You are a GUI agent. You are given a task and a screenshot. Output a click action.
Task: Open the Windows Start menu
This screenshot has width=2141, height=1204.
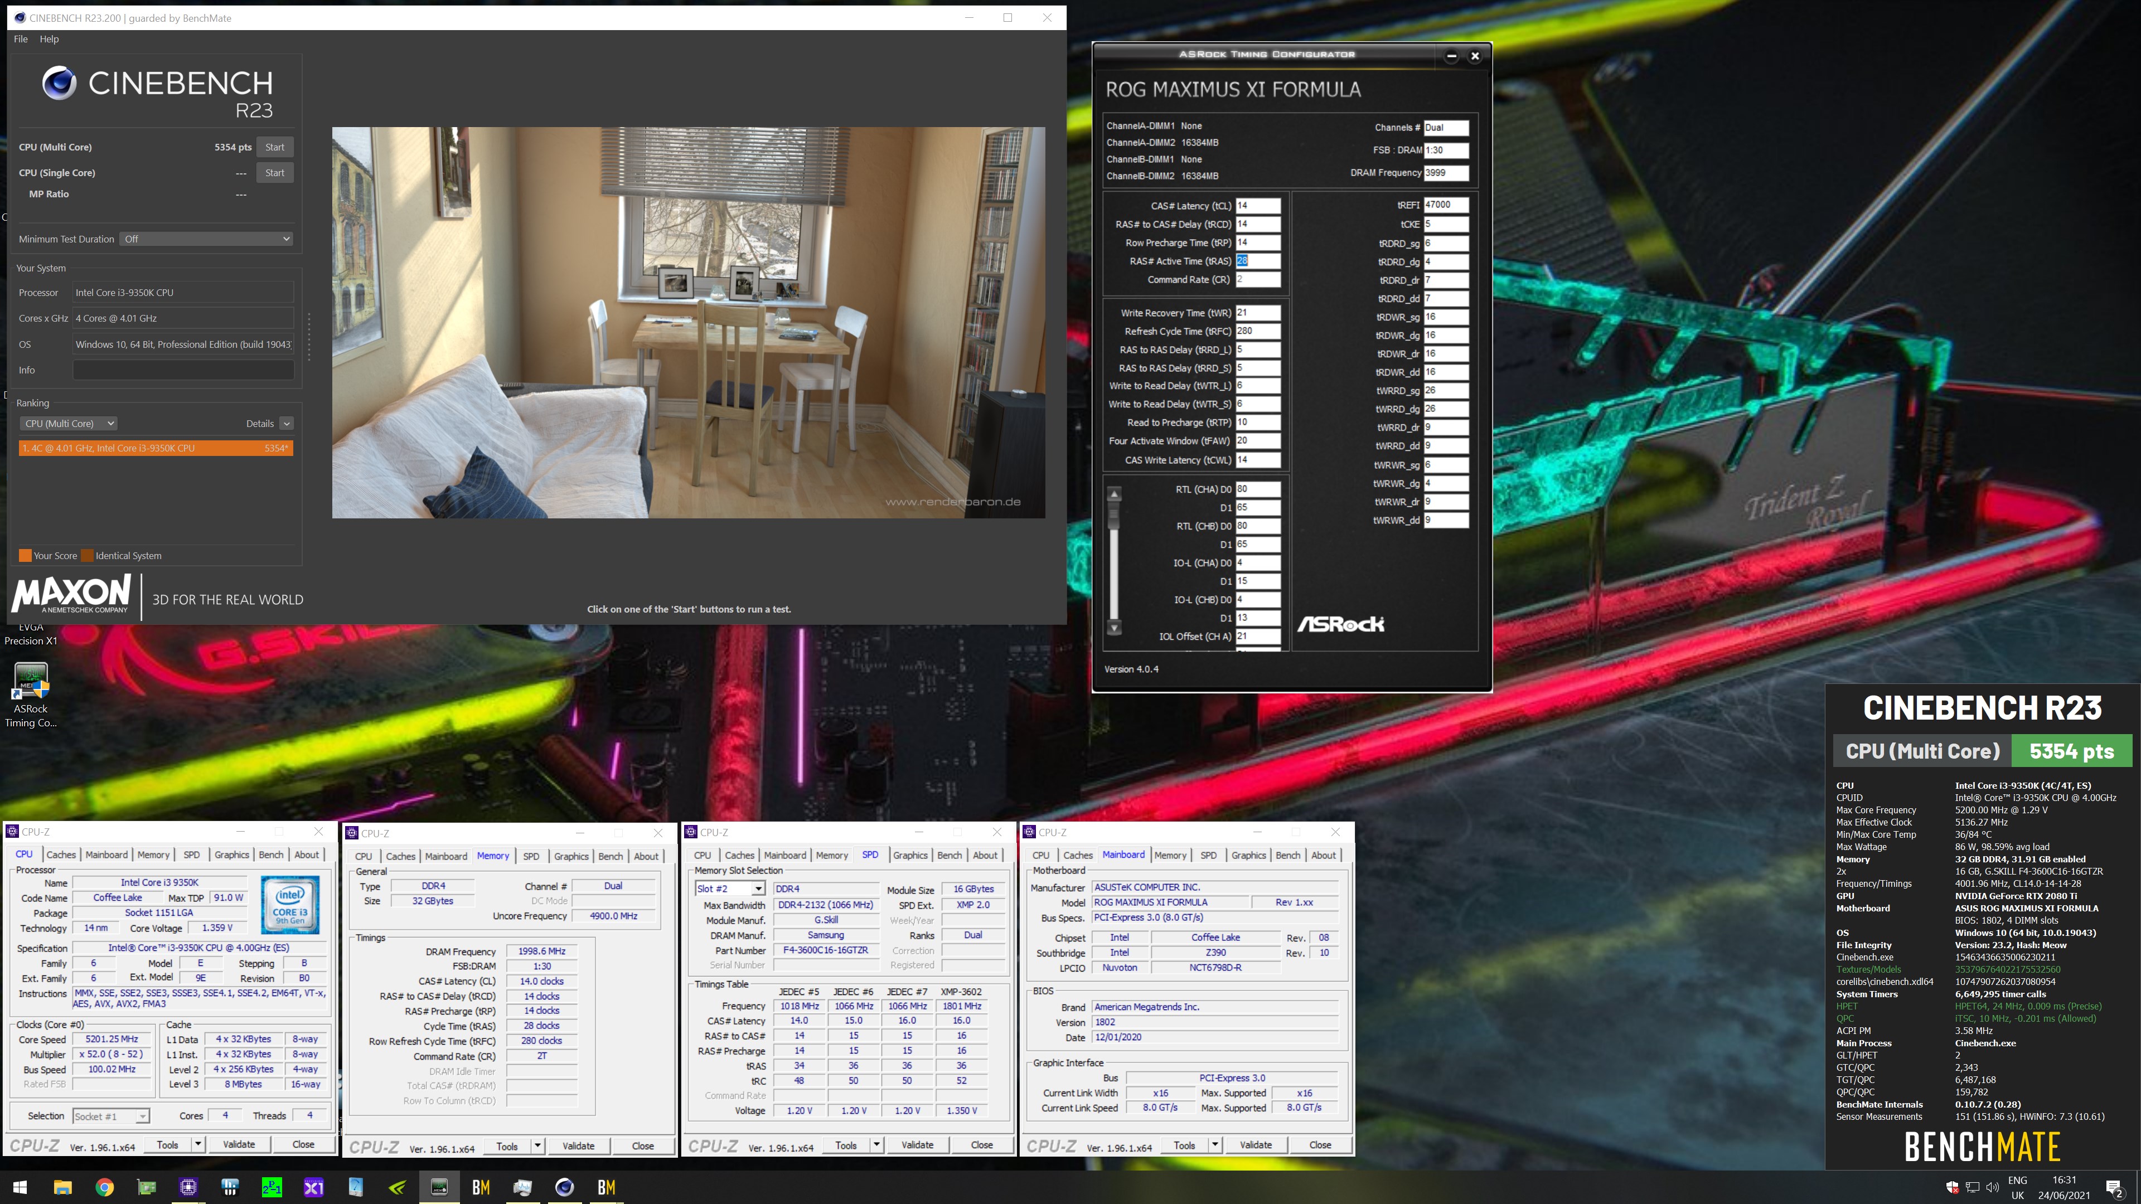tap(21, 1187)
